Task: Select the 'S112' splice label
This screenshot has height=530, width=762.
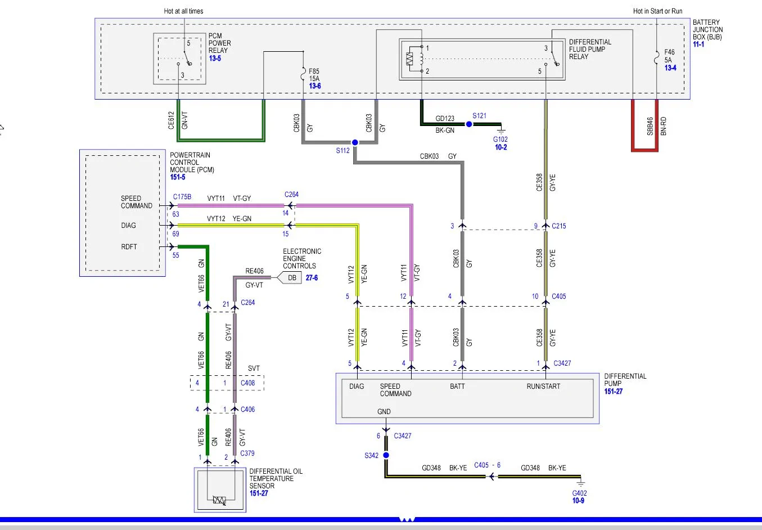Action: point(342,151)
